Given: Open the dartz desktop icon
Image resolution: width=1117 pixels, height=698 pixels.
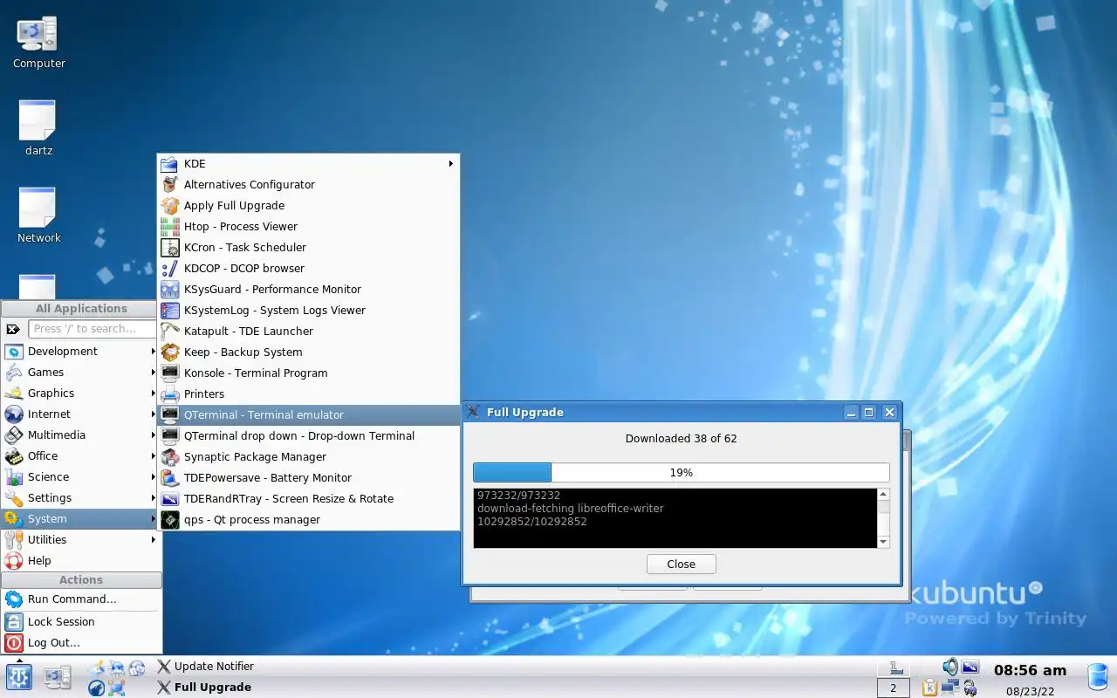Looking at the screenshot, I should pyautogui.click(x=38, y=128).
